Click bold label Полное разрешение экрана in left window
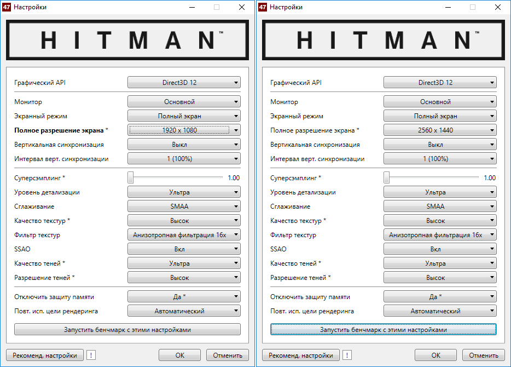The image size is (511, 367). 59,130
